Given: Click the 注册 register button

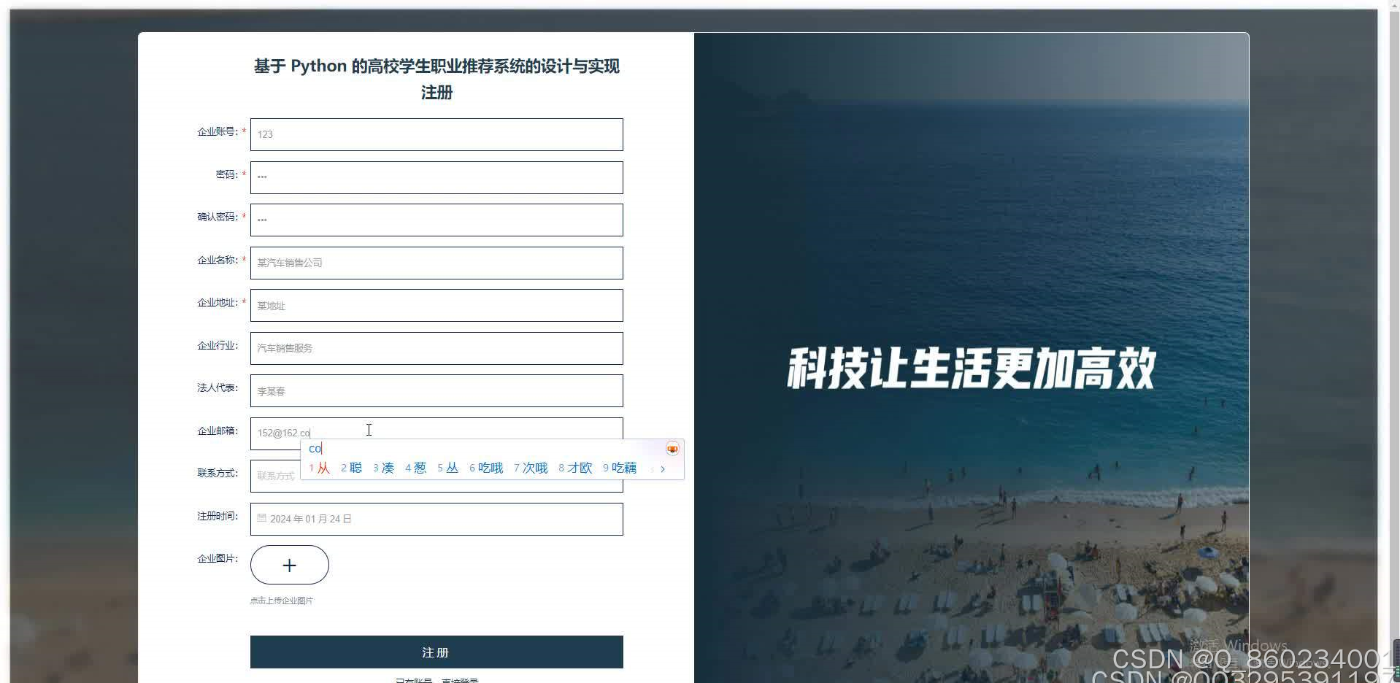Looking at the screenshot, I should [x=436, y=652].
